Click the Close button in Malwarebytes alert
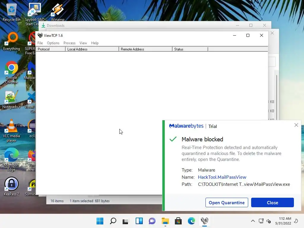 tap(273, 202)
